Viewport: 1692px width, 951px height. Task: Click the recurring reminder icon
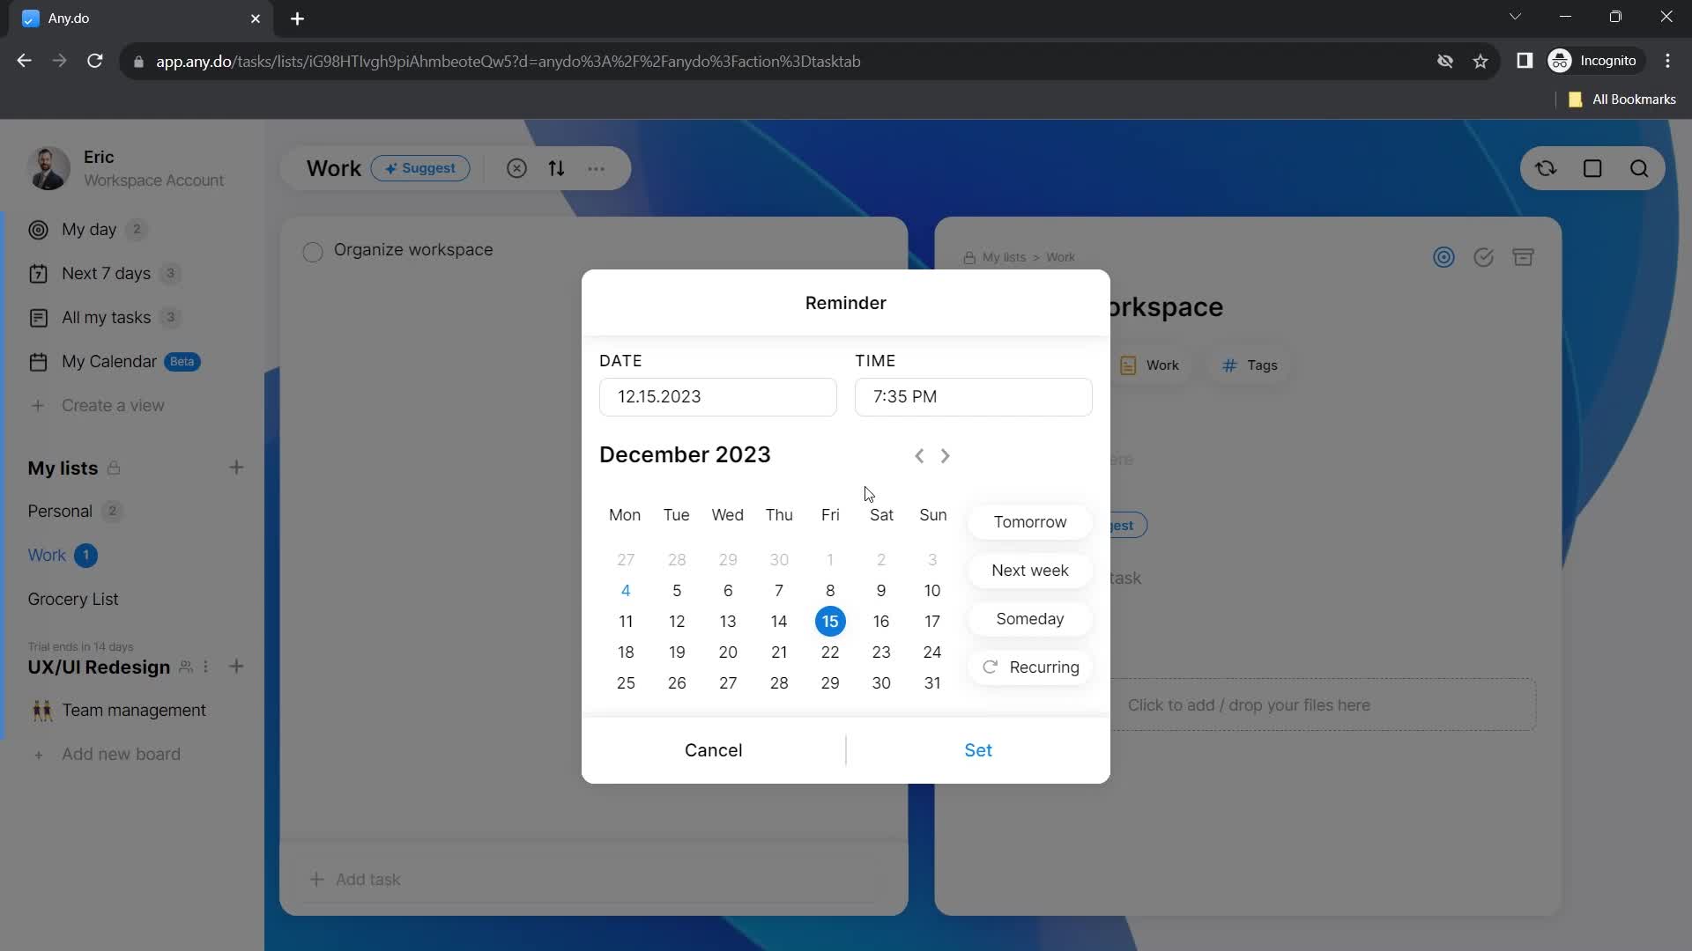[x=991, y=667]
